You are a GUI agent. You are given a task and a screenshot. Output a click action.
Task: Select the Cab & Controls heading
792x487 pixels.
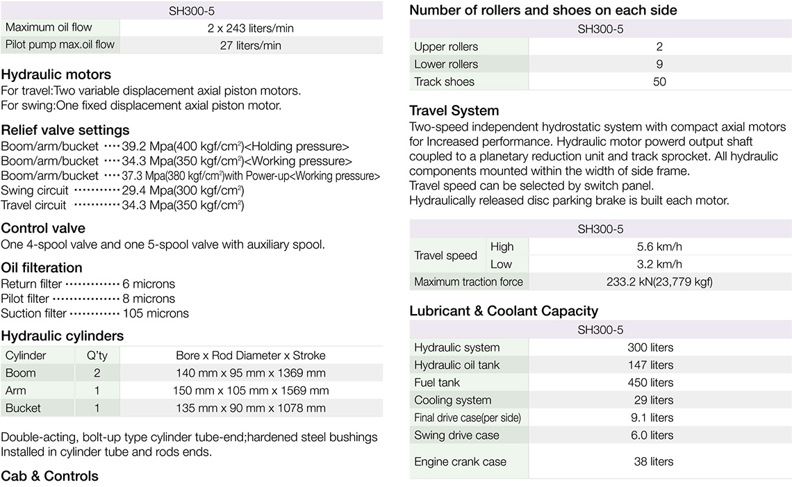click(50, 476)
